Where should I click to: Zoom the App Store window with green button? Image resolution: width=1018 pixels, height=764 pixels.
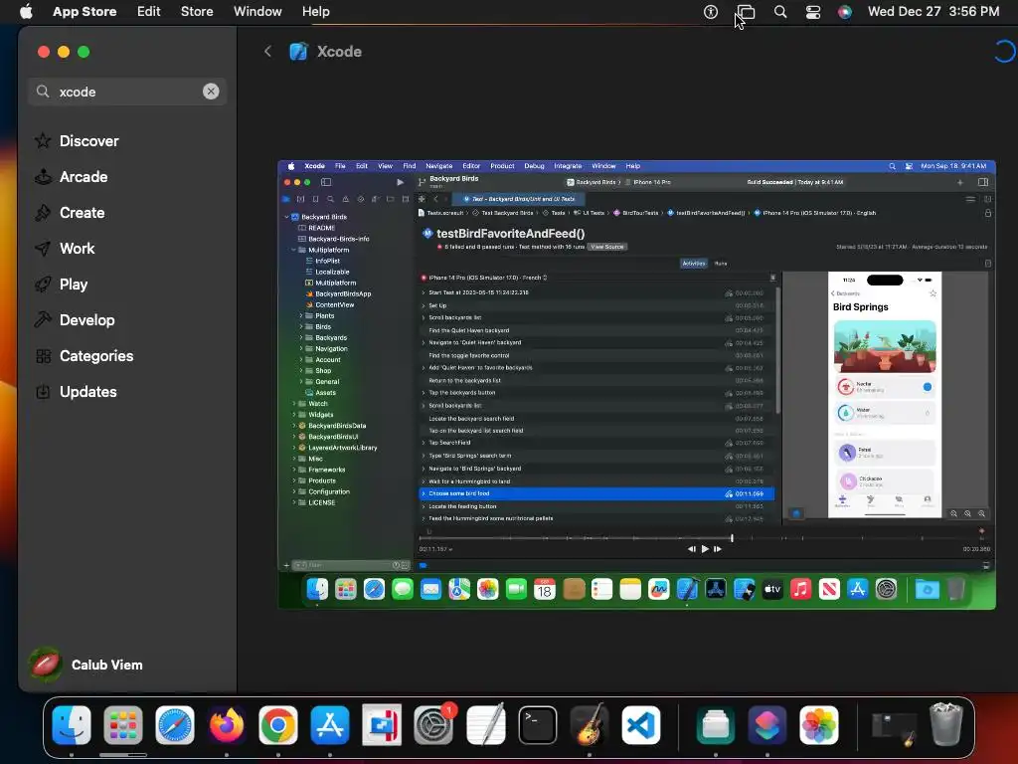click(84, 52)
